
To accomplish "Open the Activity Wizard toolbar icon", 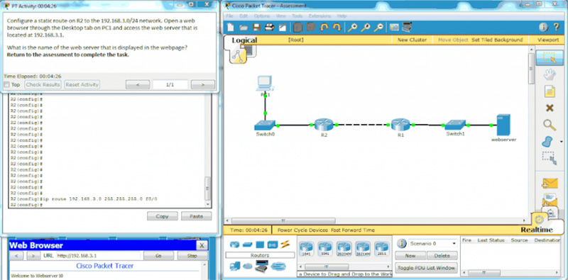I will (282, 28).
